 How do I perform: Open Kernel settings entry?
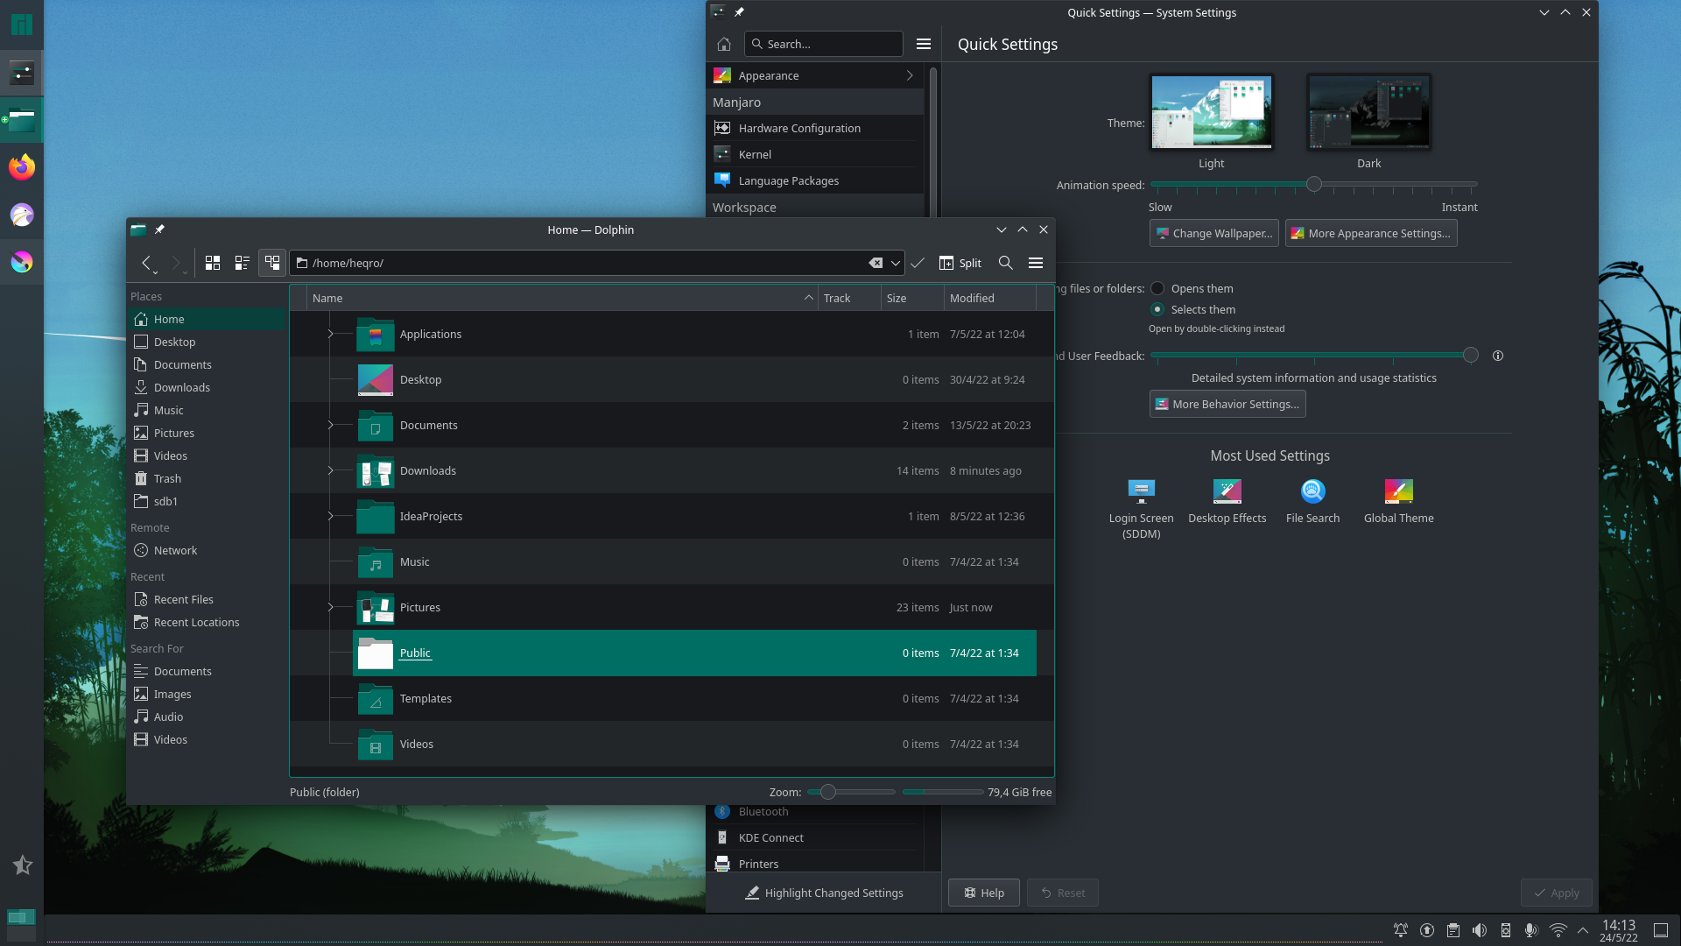pos(815,154)
